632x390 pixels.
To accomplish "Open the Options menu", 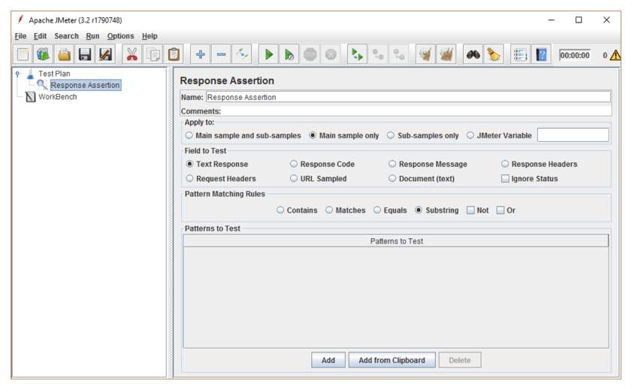I will click(120, 36).
